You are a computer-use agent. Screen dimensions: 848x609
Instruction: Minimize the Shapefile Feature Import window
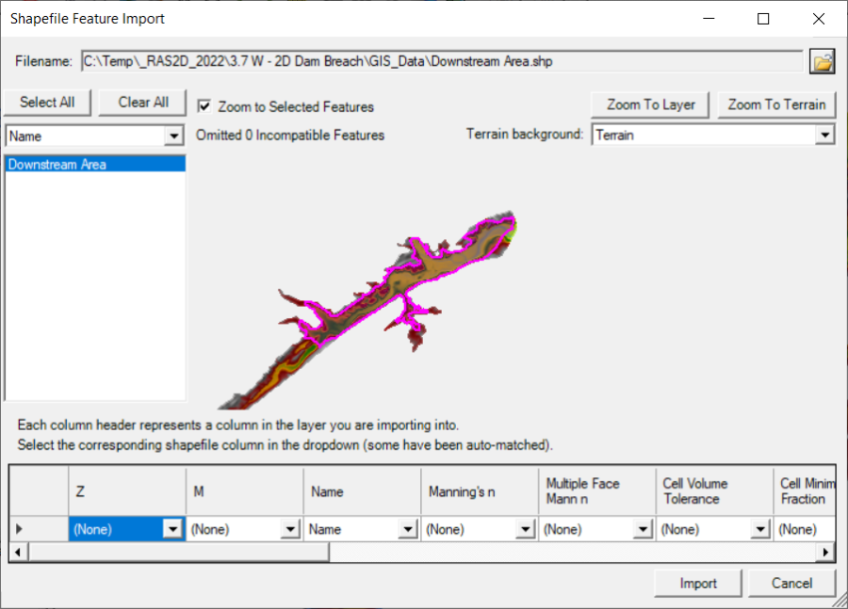(709, 19)
